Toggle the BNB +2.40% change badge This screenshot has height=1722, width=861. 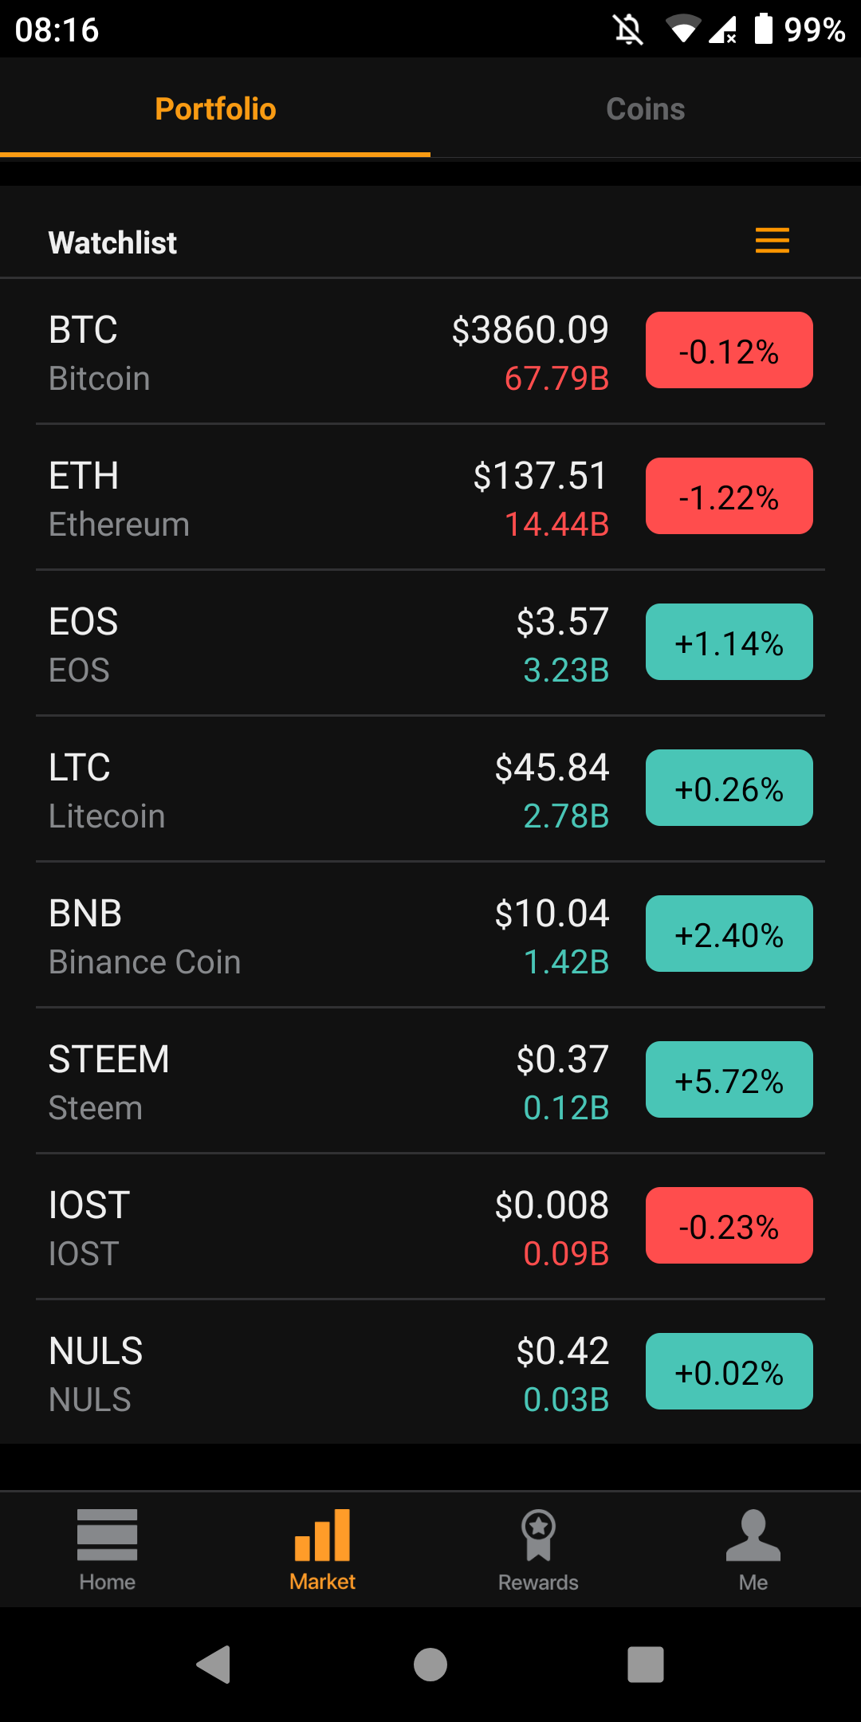[x=729, y=934]
